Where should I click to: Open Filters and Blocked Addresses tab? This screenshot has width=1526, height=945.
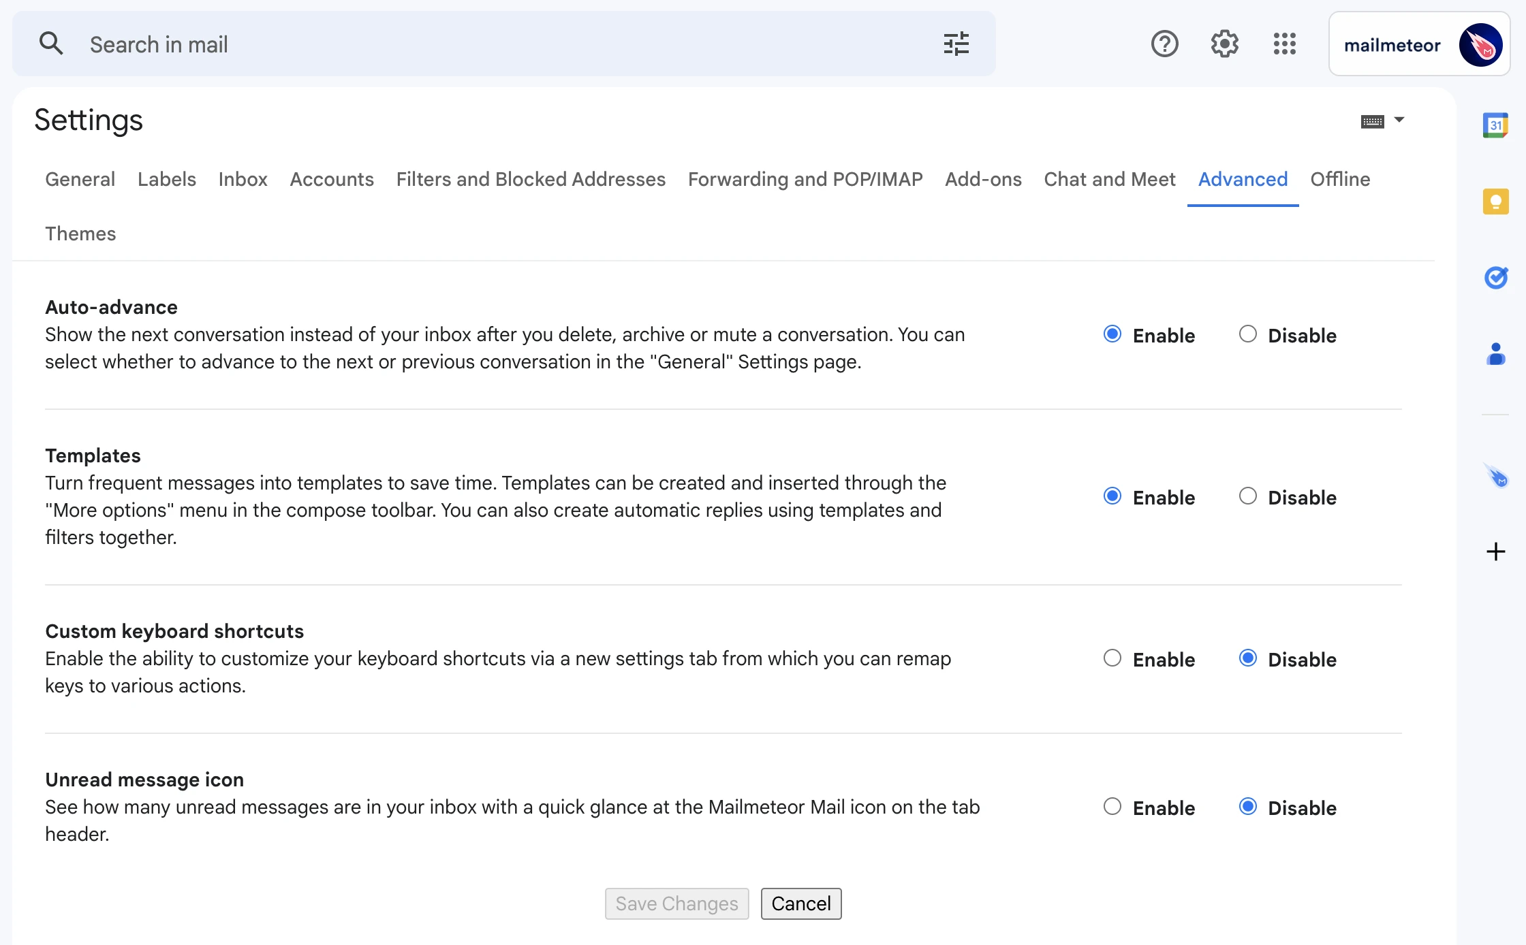tap(531, 179)
